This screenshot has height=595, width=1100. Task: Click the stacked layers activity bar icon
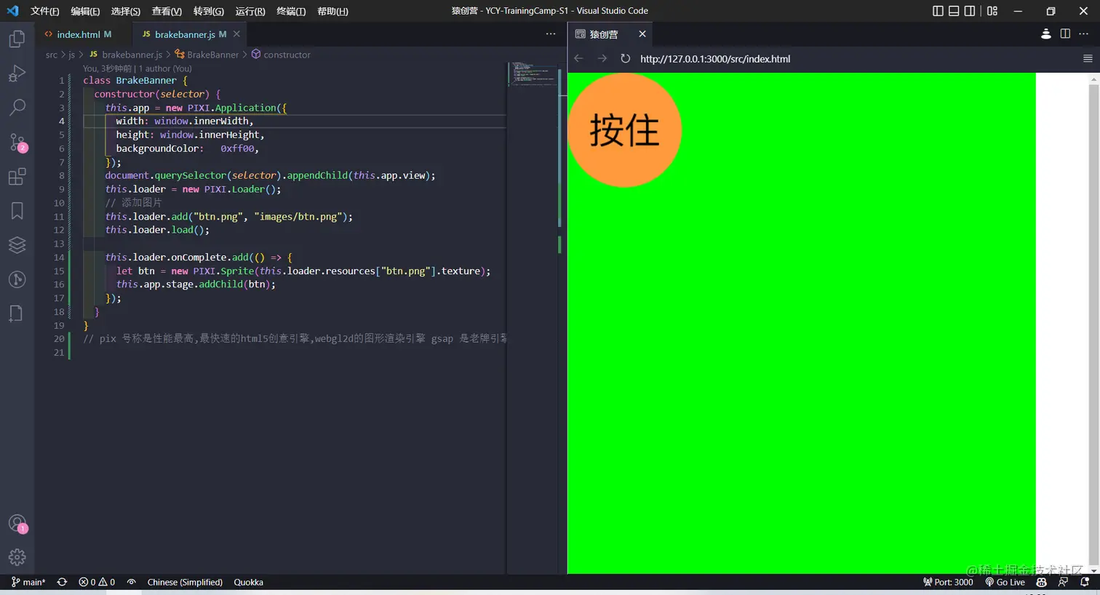point(17,245)
